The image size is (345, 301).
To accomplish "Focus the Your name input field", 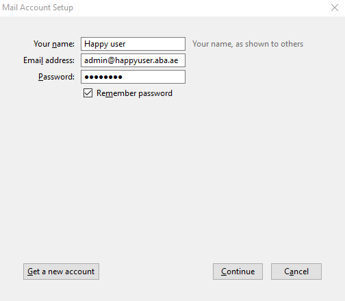I will 133,44.
